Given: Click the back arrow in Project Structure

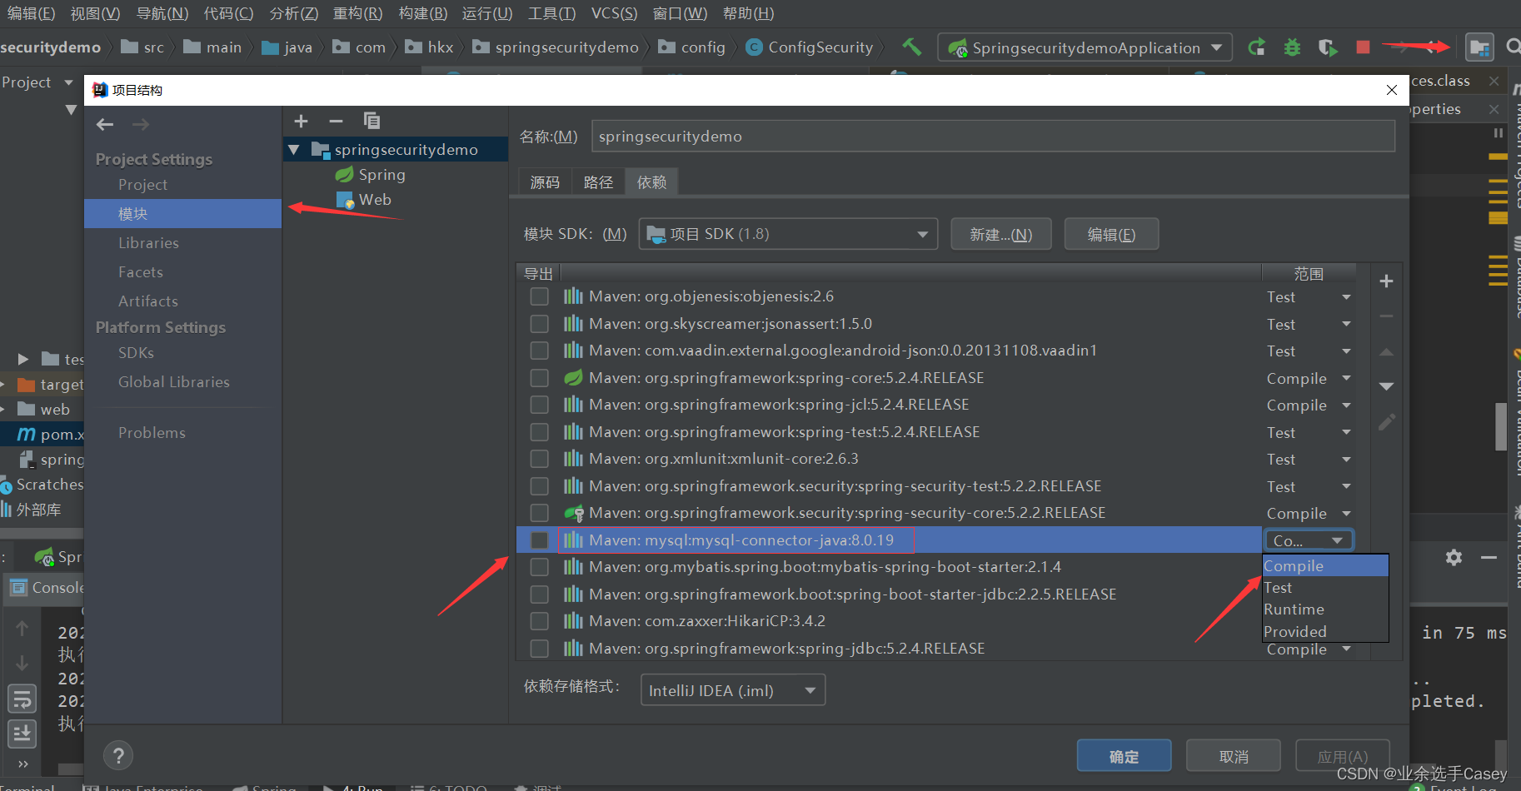Looking at the screenshot, I should (x=105, y=124).
